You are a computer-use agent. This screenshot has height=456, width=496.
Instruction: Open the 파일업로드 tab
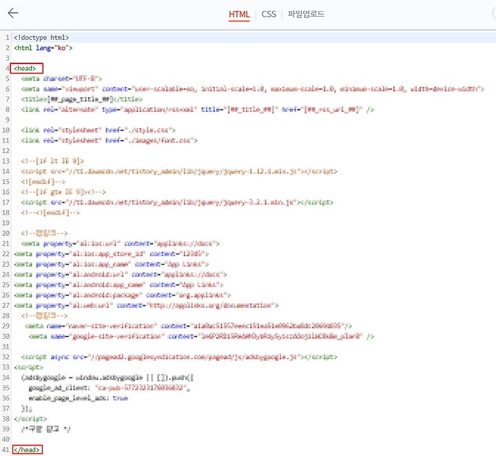[306, 14]
